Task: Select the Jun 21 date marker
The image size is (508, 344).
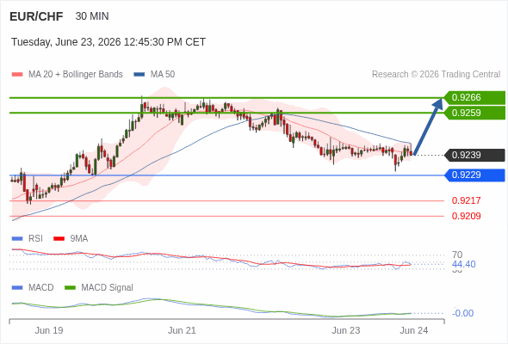Action: coord(182,330)
